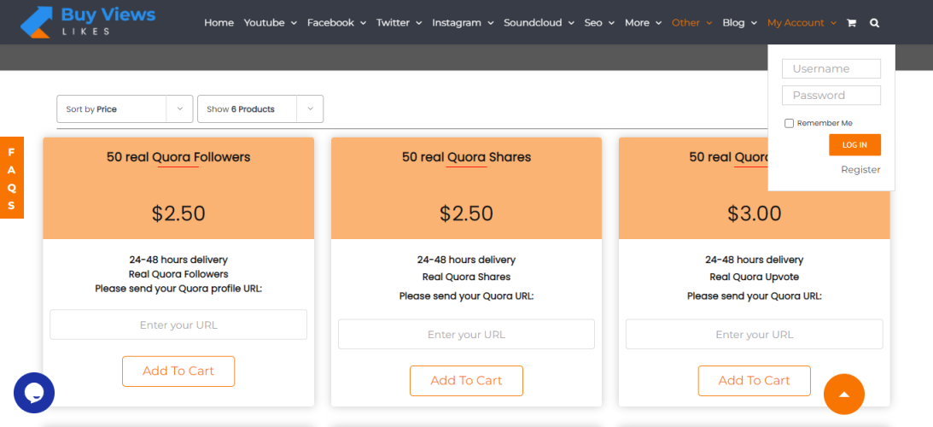Enable the Remember Me checkbox

pyautogui.click(x=790, y=123)
